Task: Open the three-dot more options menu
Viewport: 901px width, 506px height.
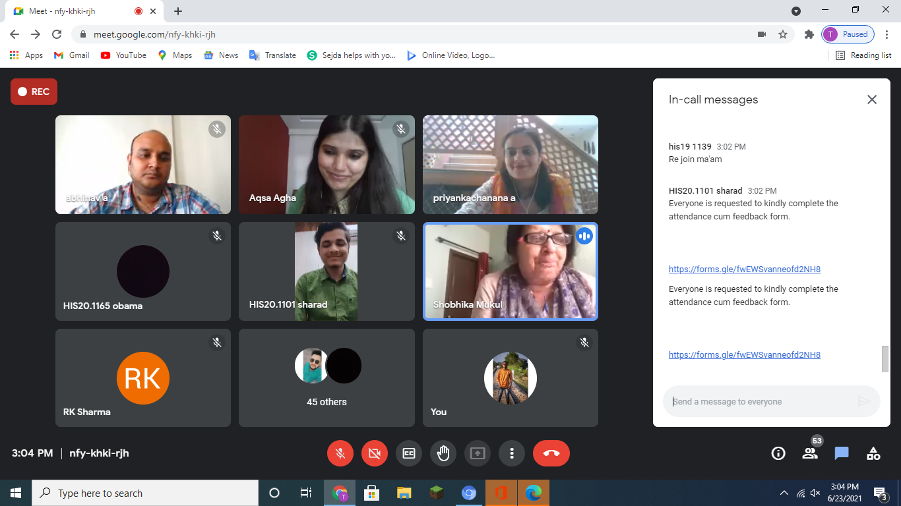Action: tap(512, 453)
